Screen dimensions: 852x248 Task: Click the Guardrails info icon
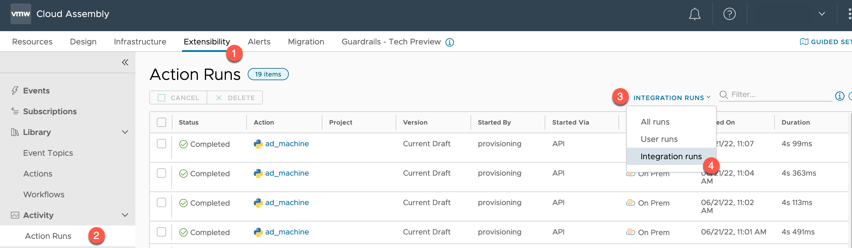(x=449, y=42)
